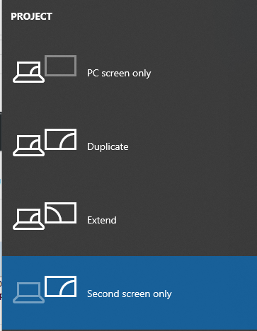Click the monitor icon in the Duplicate row
This screenshot has height=331, width=257.
pyautogui.click(x=61, y=139)
